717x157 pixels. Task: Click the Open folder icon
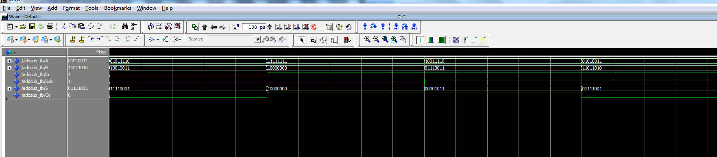23,27
